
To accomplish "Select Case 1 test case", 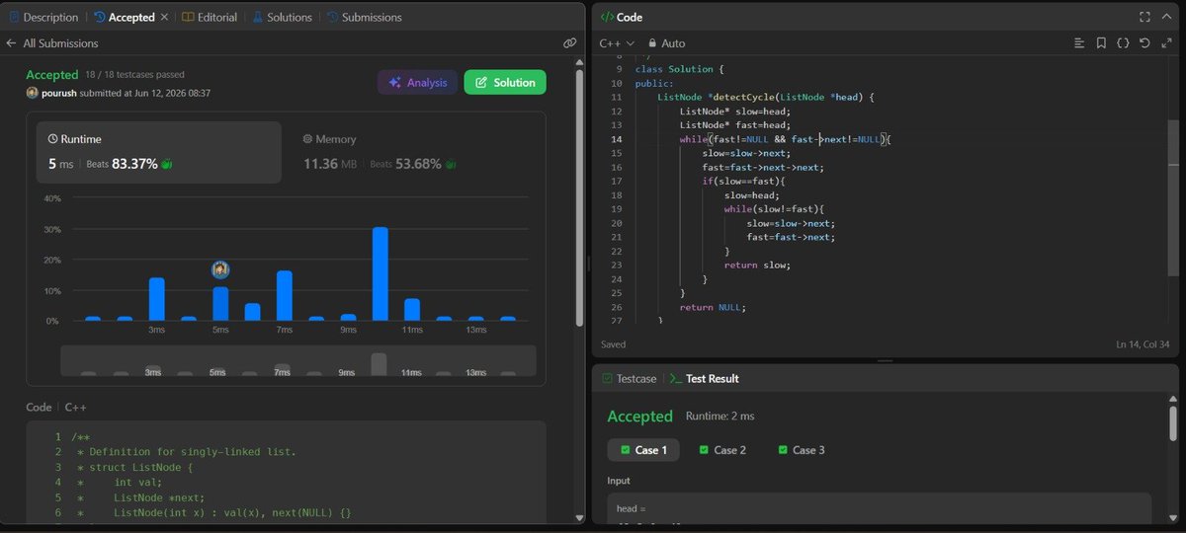I will pyautogui.click(x=643, y=450).
